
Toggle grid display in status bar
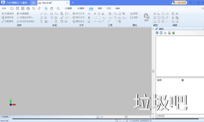tap(120, 120)
